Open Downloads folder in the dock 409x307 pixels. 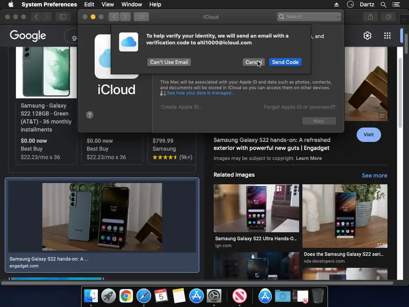point(283,296)
